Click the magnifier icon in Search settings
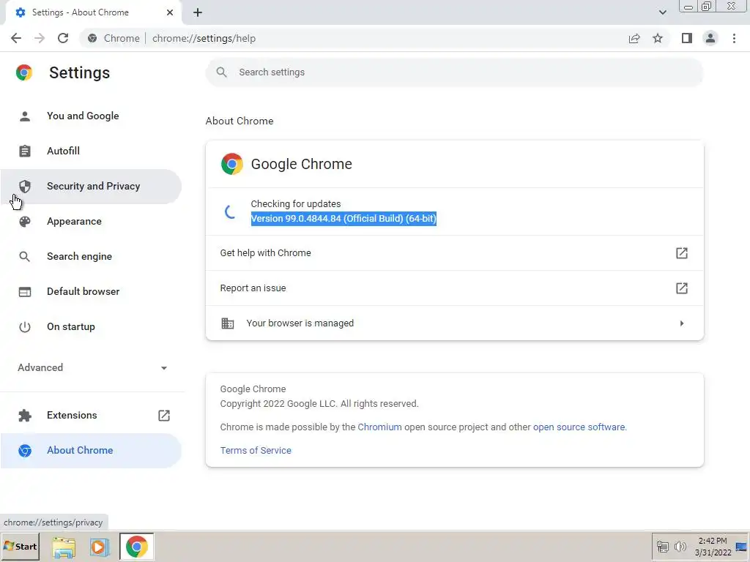 pyautogui.click(x=221, y=72)
